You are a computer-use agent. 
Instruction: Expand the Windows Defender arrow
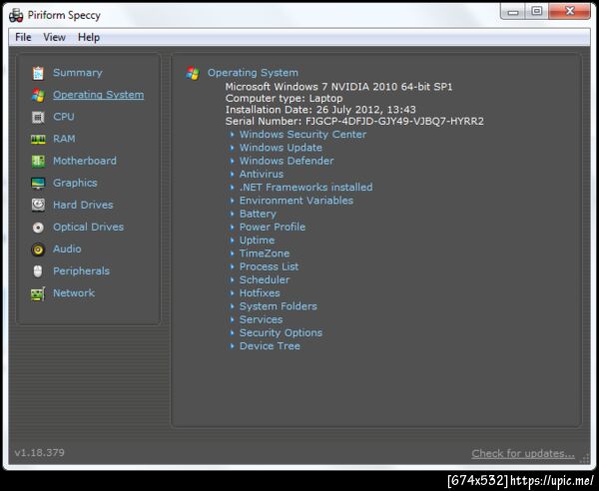point(232,161)
